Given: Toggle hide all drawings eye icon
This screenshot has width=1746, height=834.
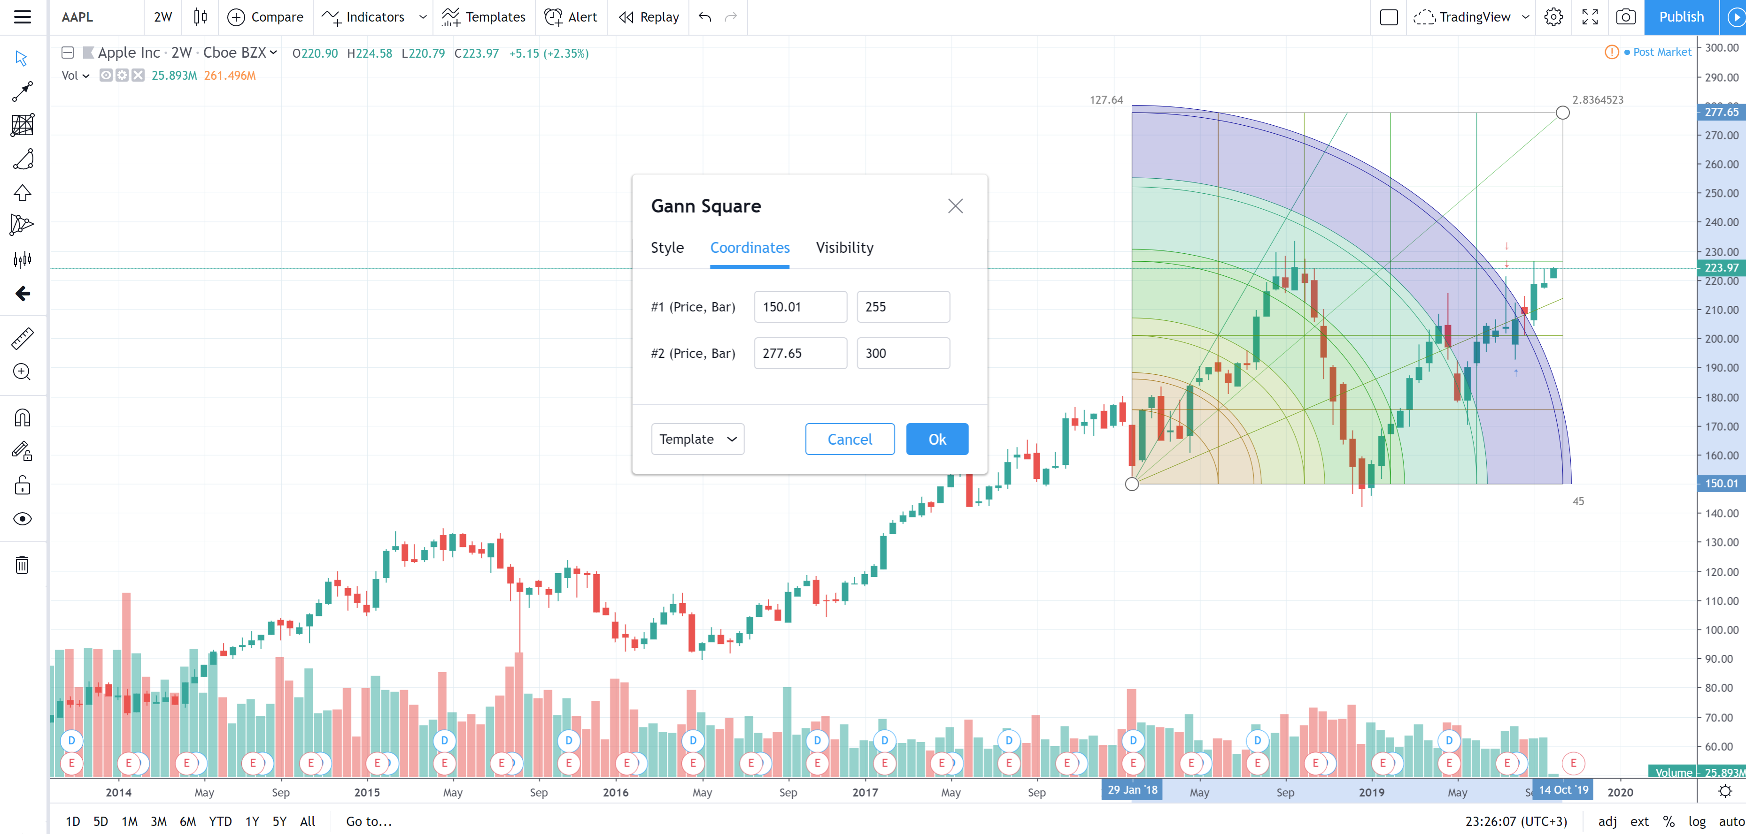Looking at the screenshot, I should [23, 518].
